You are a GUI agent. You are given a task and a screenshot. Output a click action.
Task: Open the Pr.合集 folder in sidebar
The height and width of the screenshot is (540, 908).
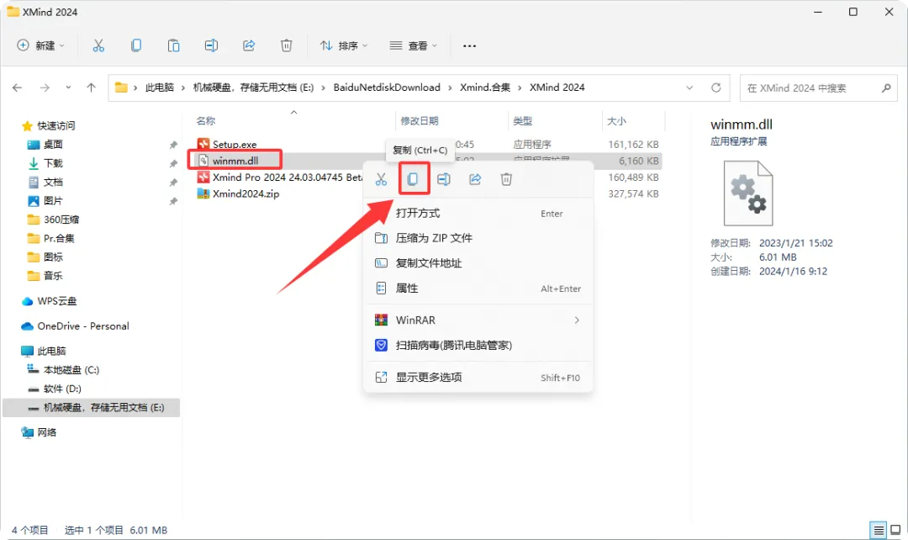click(x=59, y=238)
